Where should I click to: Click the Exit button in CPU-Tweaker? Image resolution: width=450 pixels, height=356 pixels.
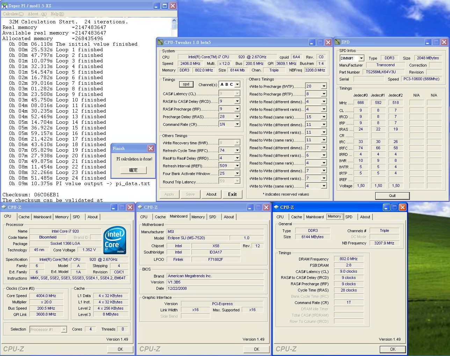click(232, 194)
